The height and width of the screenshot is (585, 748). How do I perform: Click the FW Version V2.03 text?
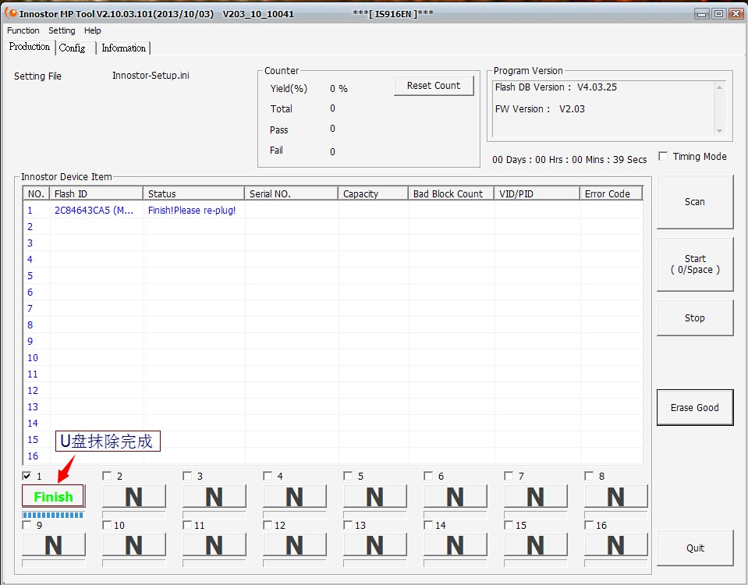(540, 108)
